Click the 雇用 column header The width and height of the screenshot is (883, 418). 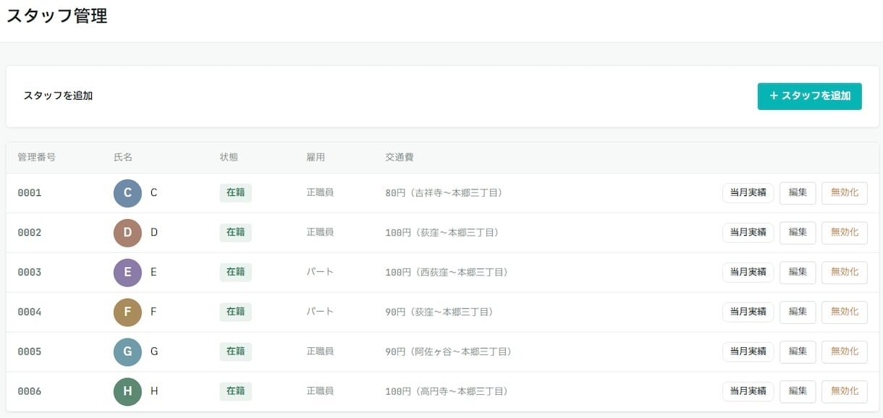pos(316,158)
